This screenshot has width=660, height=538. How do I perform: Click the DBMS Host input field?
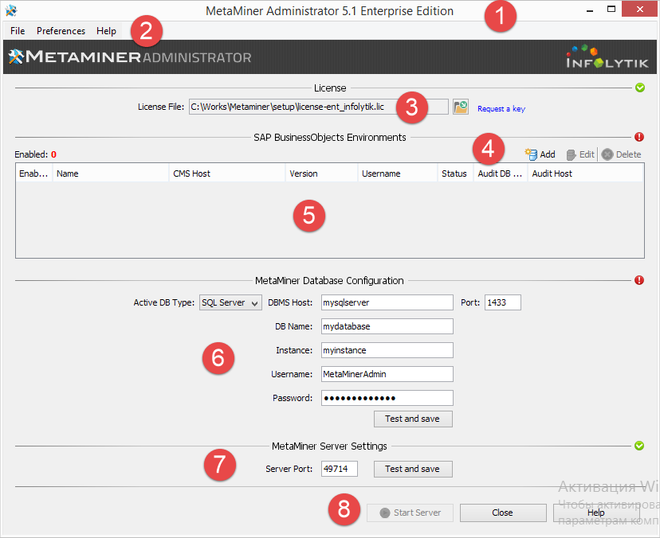click(387, 302)
